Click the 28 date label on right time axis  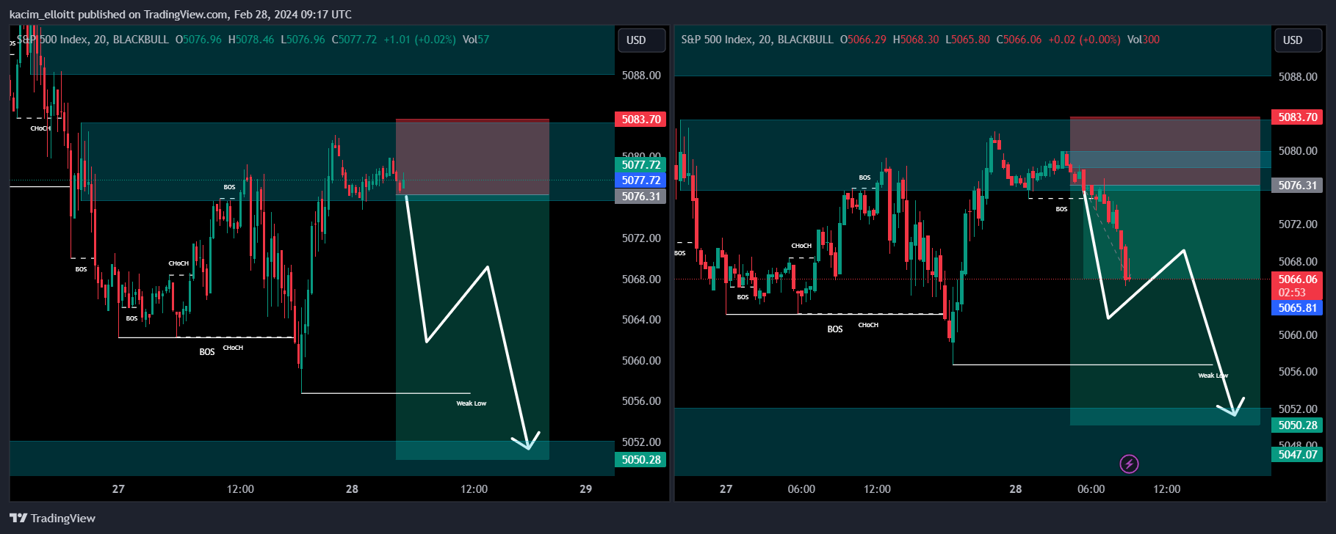click(x=1016, y=489)
